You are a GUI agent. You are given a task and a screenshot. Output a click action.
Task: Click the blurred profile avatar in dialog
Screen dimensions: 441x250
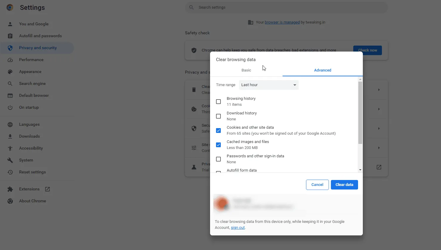221,204
